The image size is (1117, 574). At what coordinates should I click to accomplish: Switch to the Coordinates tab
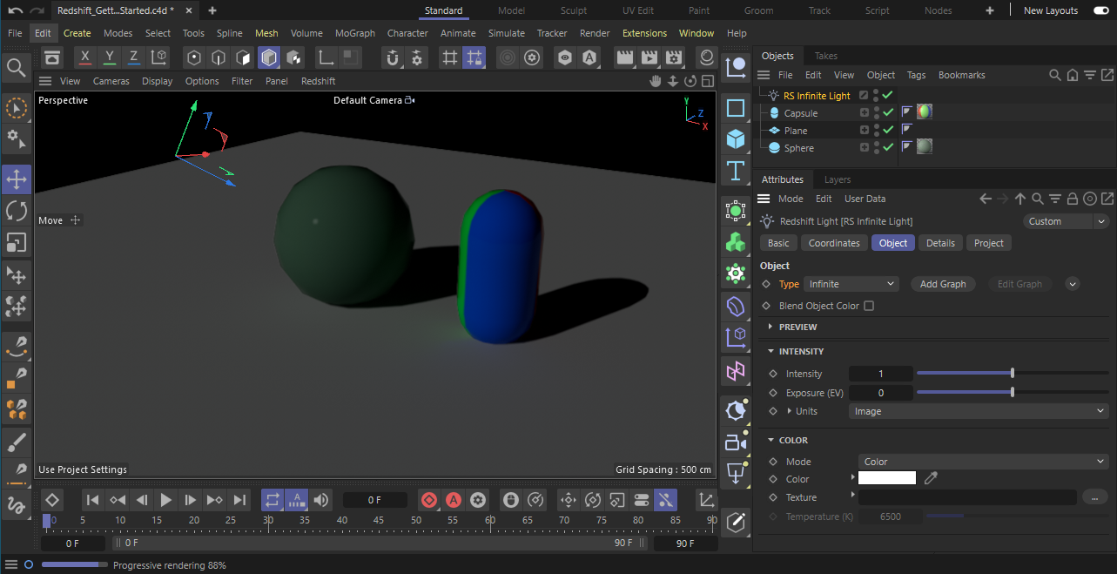833,243
